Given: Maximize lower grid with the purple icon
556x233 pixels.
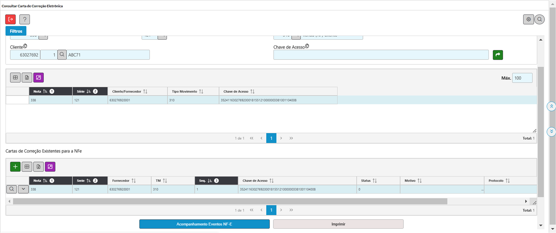Looking at the screenshot, I should pyautogui.click(x=50, y=167).
